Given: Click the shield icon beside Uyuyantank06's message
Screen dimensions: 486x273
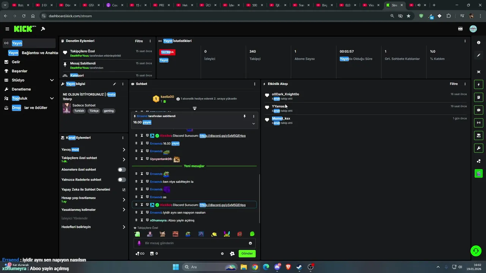Looking at the screenshot, I should (147, 159).
